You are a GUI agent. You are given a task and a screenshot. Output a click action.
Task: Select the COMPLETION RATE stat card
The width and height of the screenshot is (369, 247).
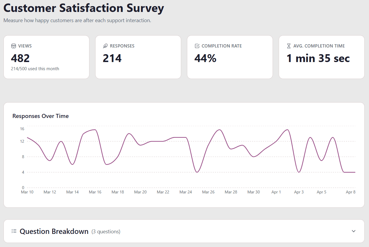click(x=230, y=57)
